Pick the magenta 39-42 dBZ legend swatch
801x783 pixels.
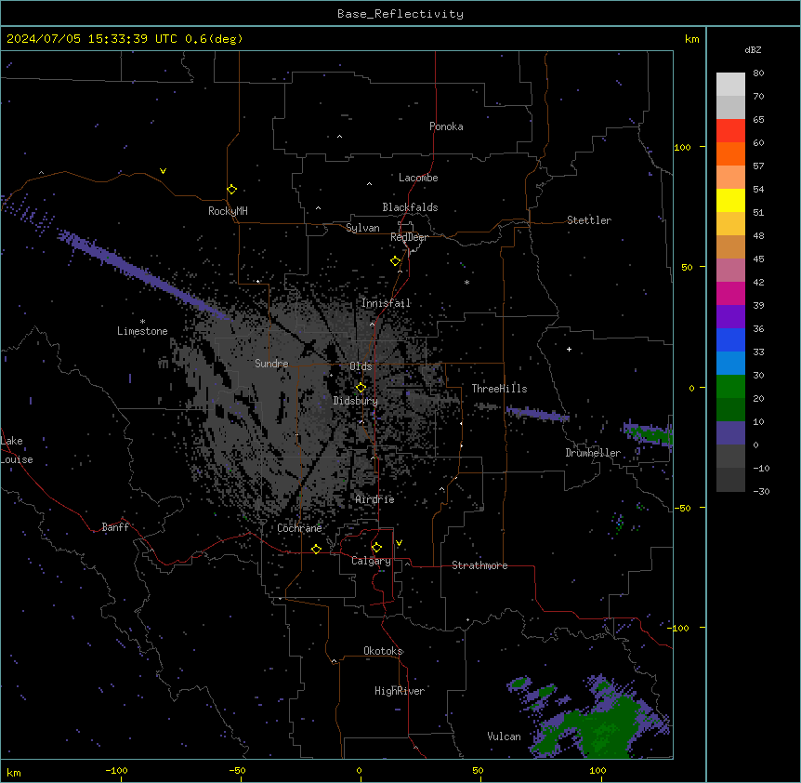730,293
